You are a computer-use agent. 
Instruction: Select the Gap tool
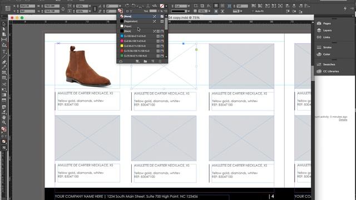(4, 39)
